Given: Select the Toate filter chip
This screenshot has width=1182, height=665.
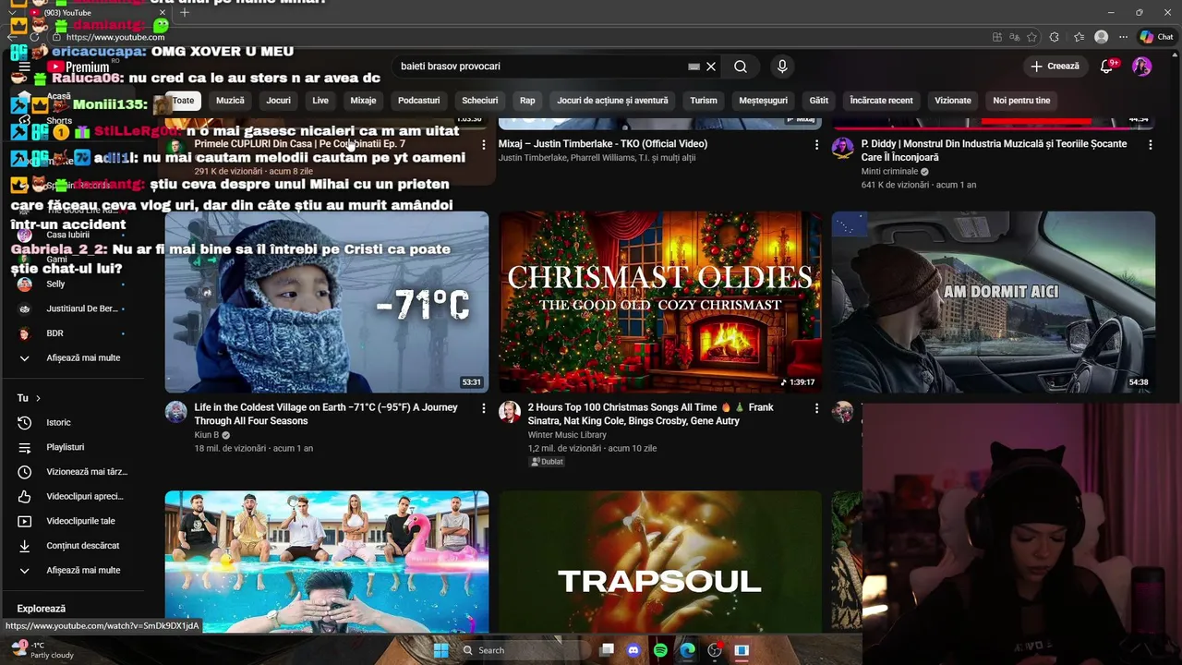Looking at the screenshot, I should click(x=183, y=101).
